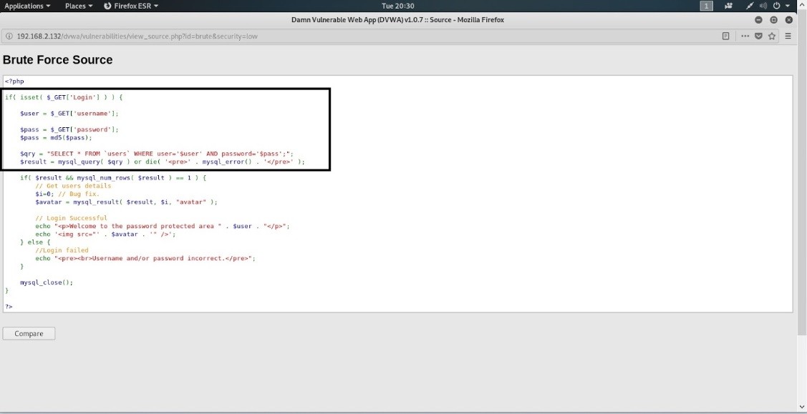Expand the system menu dropdown arrow

(787, 6)
